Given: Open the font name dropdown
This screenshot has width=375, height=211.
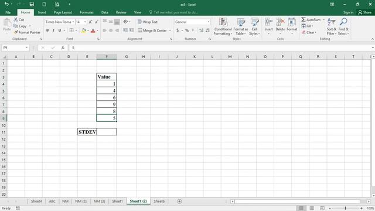Looking at the screenshot, I should tap(73, 22).
